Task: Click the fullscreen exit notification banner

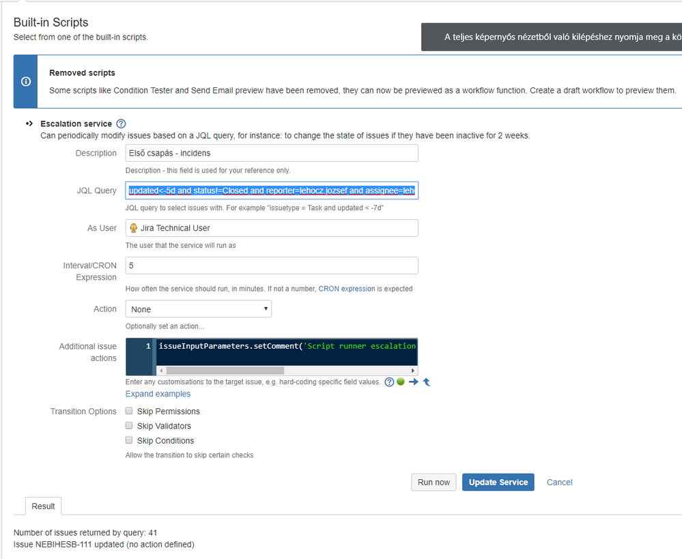Action: pyautogui.click(x=552, y=37)
